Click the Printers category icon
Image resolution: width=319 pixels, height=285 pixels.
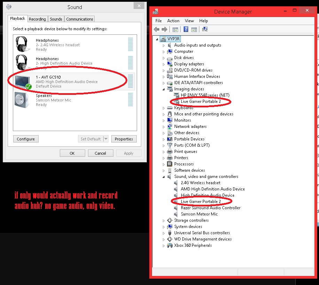click(x=170, y=158)
